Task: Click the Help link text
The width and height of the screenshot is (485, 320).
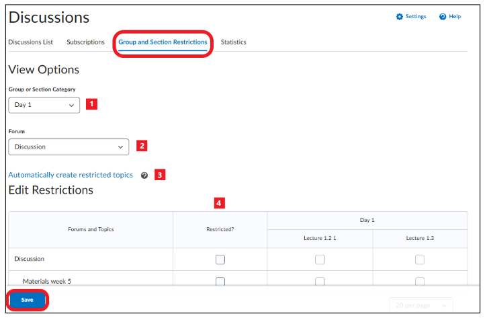Action: 455,16
